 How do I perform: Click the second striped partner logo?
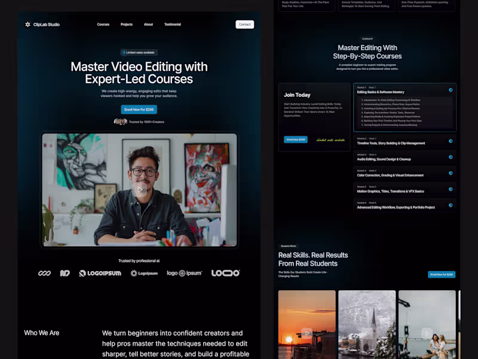click(65, 273)
